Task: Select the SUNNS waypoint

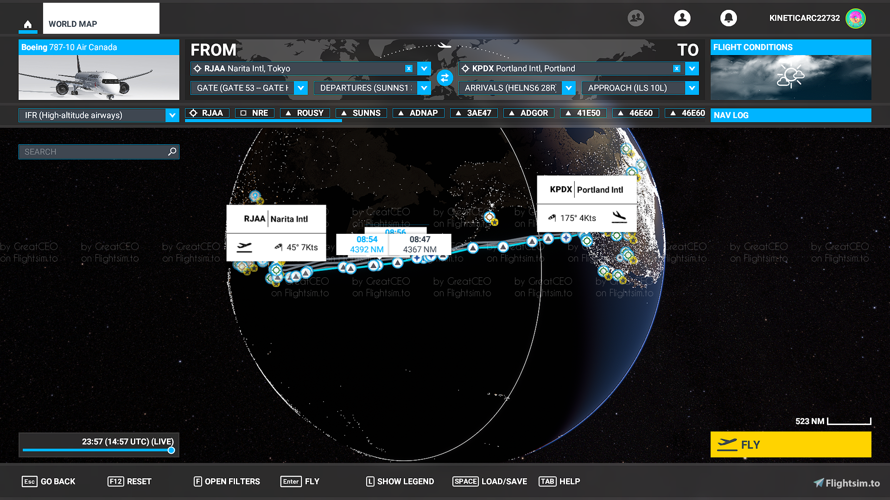Action: point(361,113)
